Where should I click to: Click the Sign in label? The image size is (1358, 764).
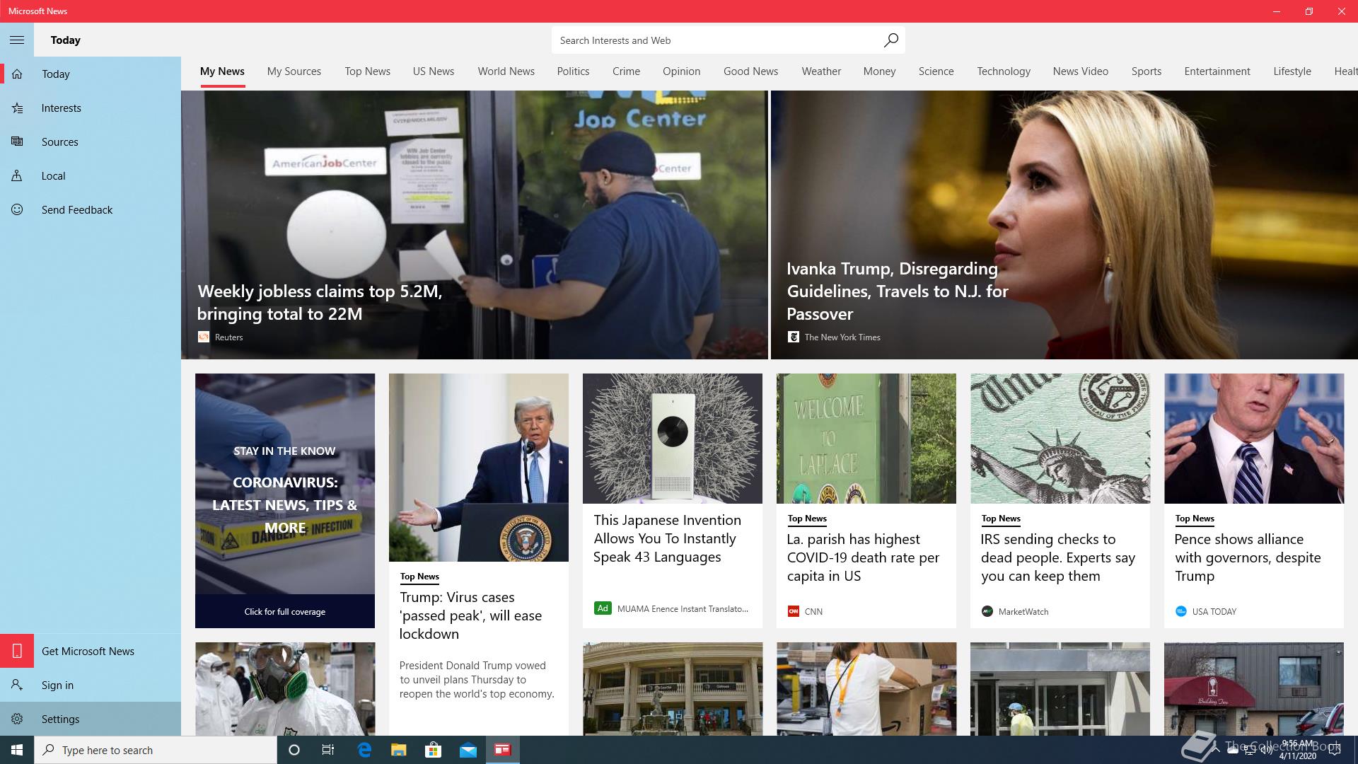click(x=57, y=685)
